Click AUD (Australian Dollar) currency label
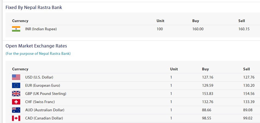Screen dimensions: 260x123 pos(45,110)
